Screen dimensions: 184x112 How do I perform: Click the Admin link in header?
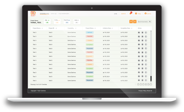(x=123, y=14)
